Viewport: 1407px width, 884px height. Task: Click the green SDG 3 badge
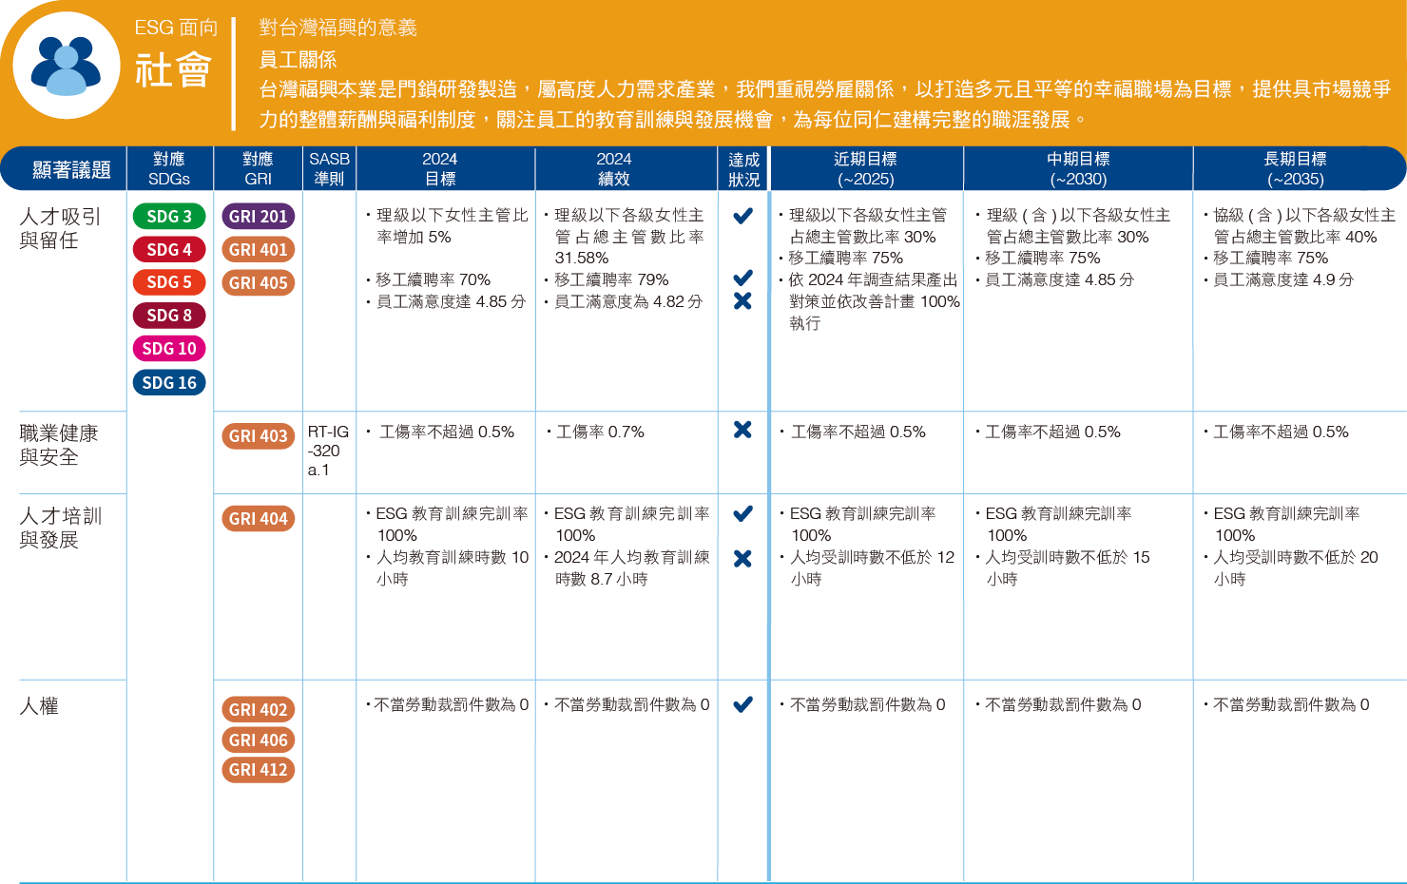169,216
